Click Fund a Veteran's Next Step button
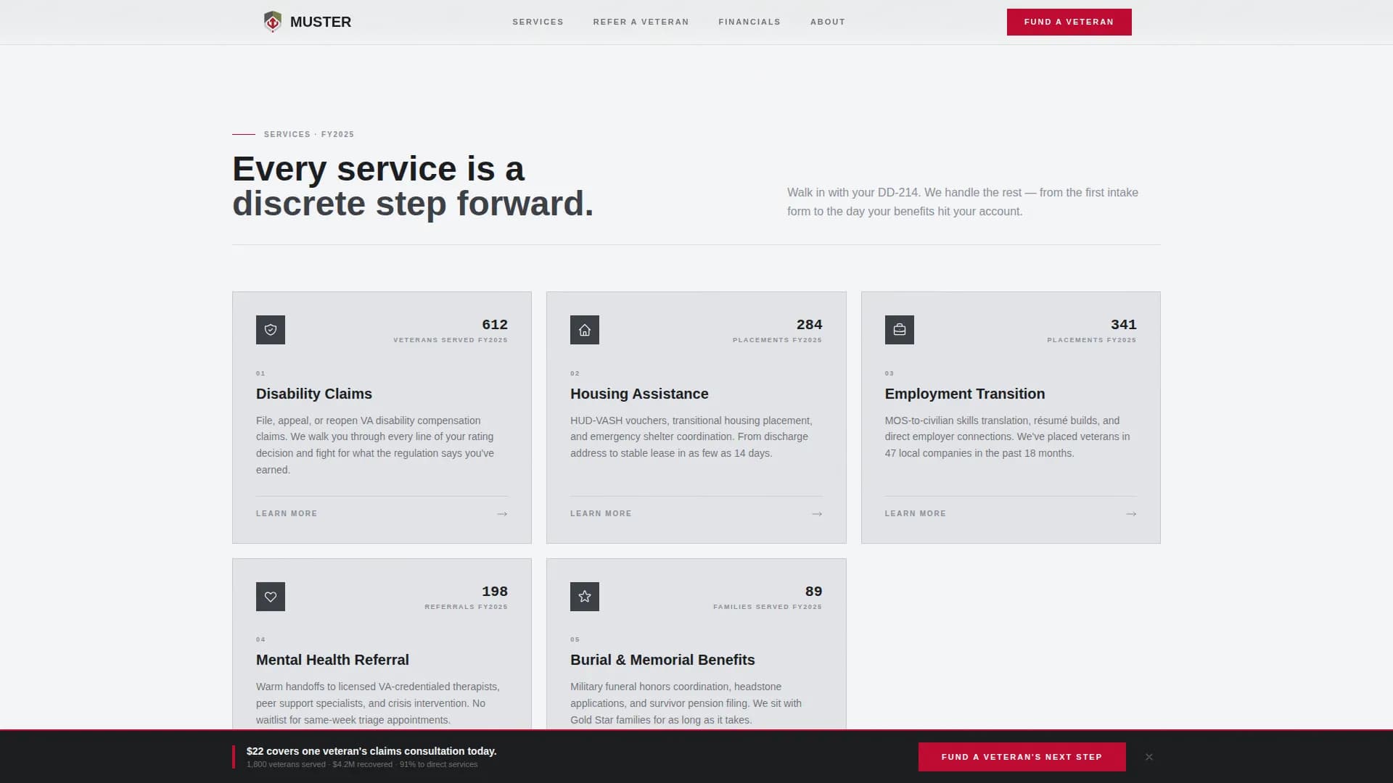Screen dimensions: 1393x783 point(1022,757)
